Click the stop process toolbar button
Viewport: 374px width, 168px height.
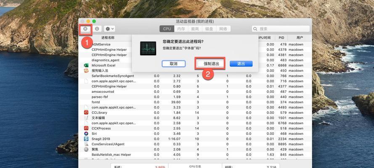pos(85,29)
